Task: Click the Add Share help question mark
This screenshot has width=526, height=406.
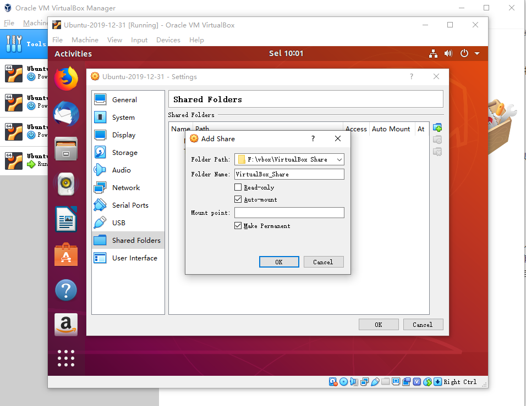Action: tap(313, 138)
